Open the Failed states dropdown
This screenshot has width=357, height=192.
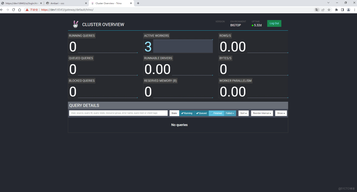(230, 113)
